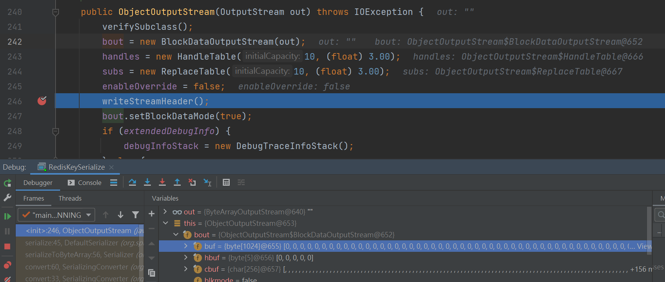
Task: Switch to the Console tab
Action: [85, 183]
